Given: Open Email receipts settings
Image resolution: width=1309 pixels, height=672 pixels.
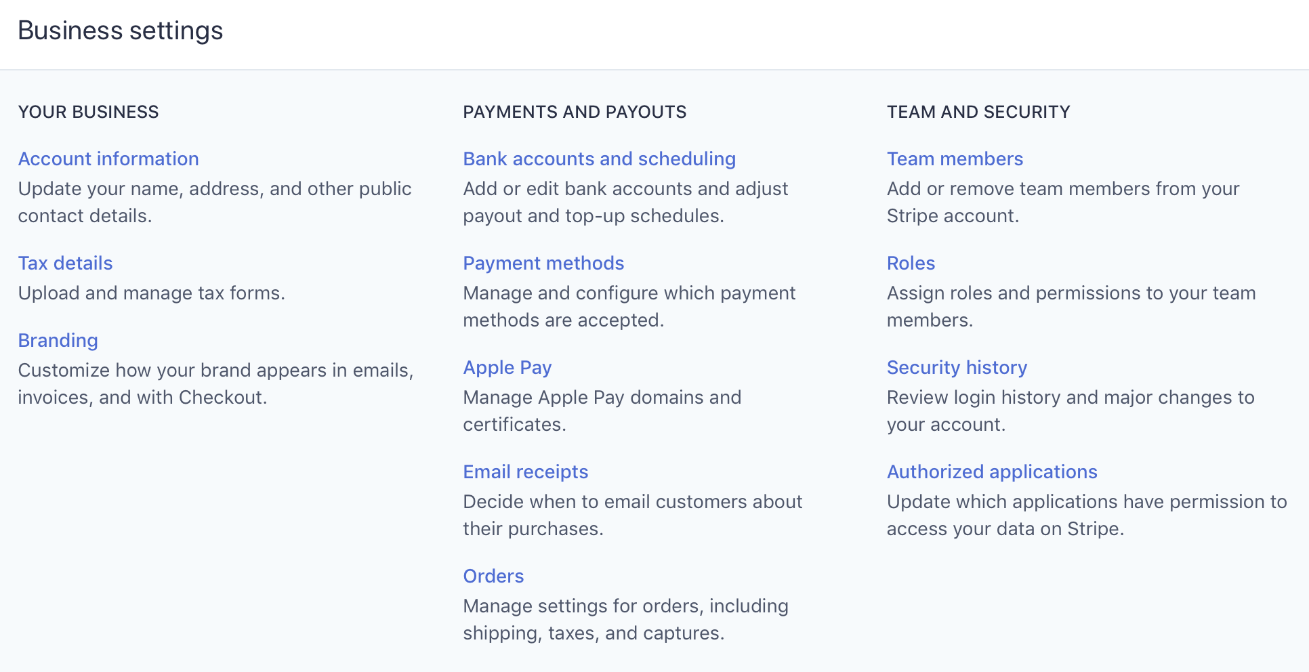Looking at the screenshot, I should coord(525,471).
